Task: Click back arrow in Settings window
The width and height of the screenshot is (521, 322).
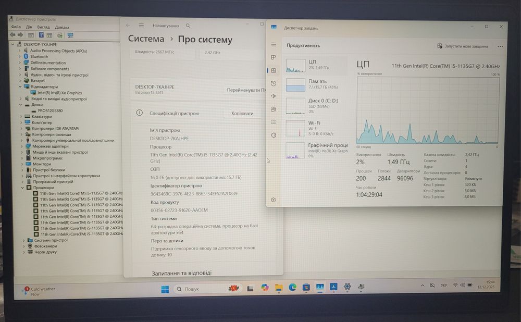Action: pyautogui.click(x=128, y=25)
